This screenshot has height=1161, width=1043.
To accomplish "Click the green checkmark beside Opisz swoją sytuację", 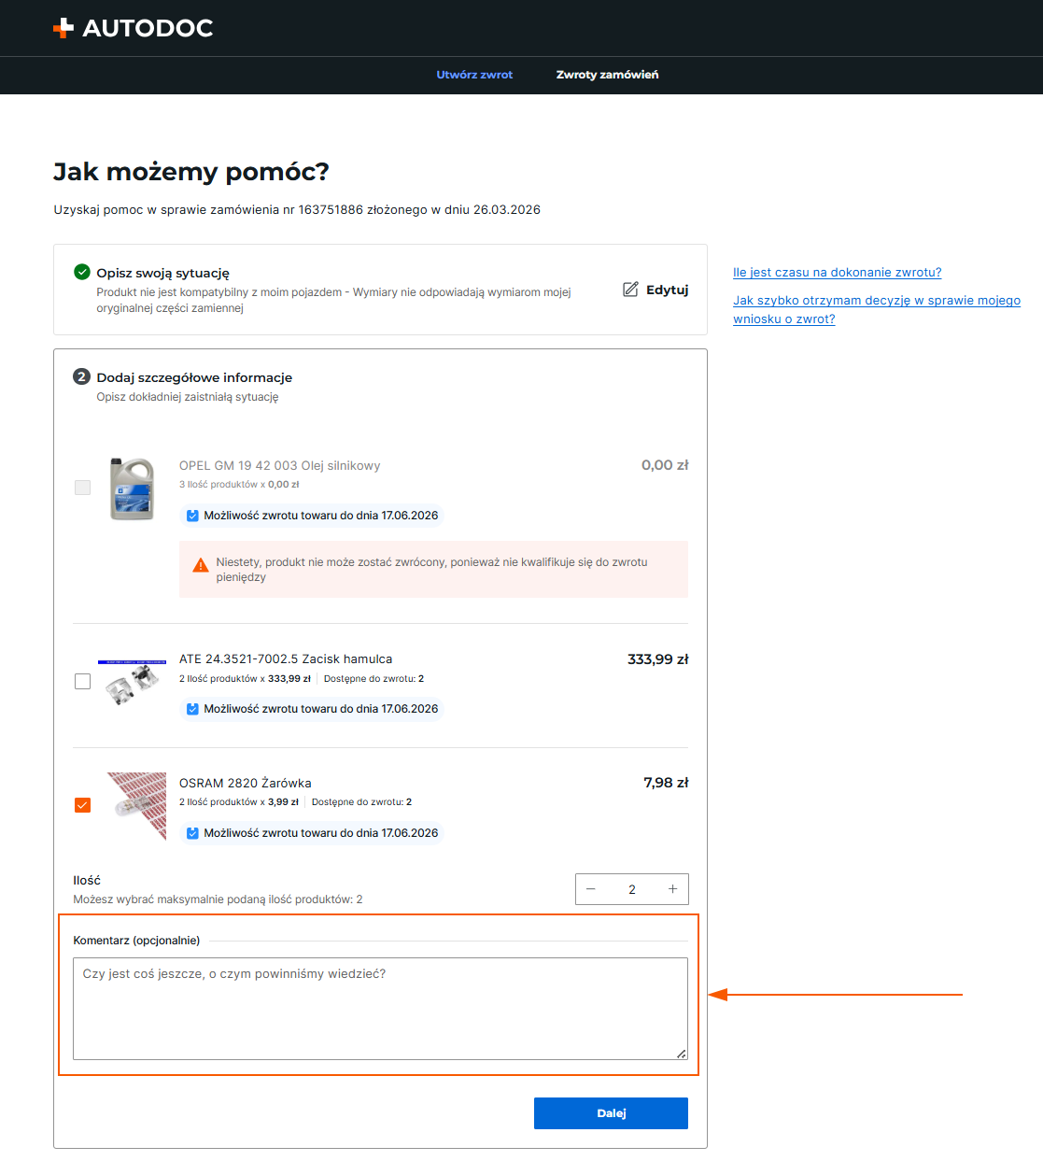I will coord(82,272).
